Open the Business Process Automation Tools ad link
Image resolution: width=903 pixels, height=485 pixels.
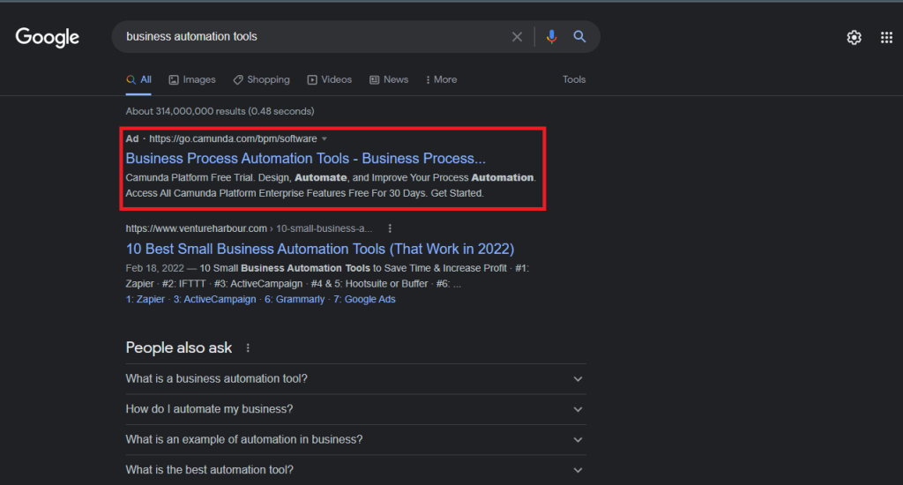[305, 159]
